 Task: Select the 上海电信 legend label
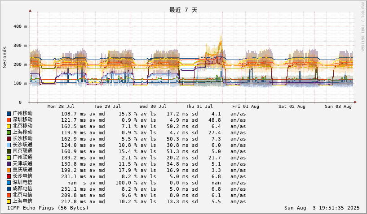(x=22, y=201)
